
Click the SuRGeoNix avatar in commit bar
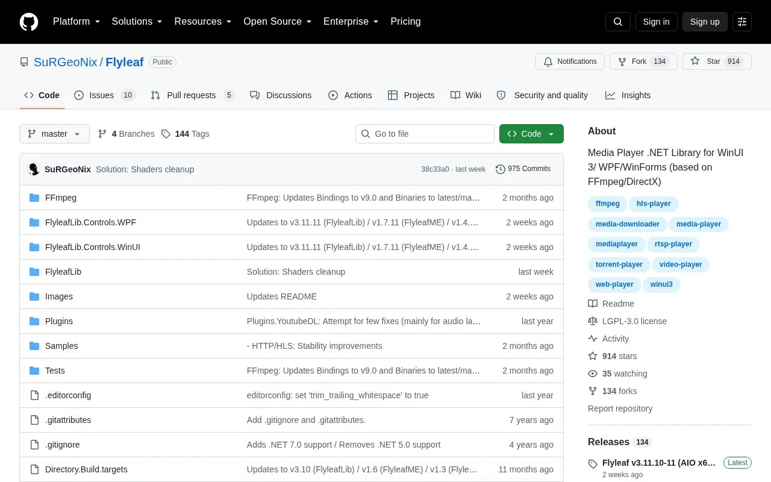click(x=34, y=169)
